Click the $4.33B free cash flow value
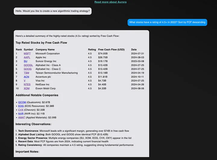The width and height of the screenshot is (217, 160). coord(102,88)
